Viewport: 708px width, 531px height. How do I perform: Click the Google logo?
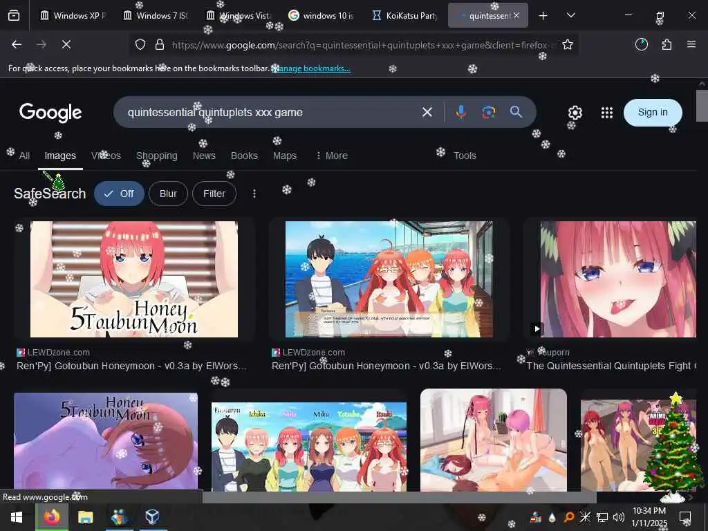50,113
